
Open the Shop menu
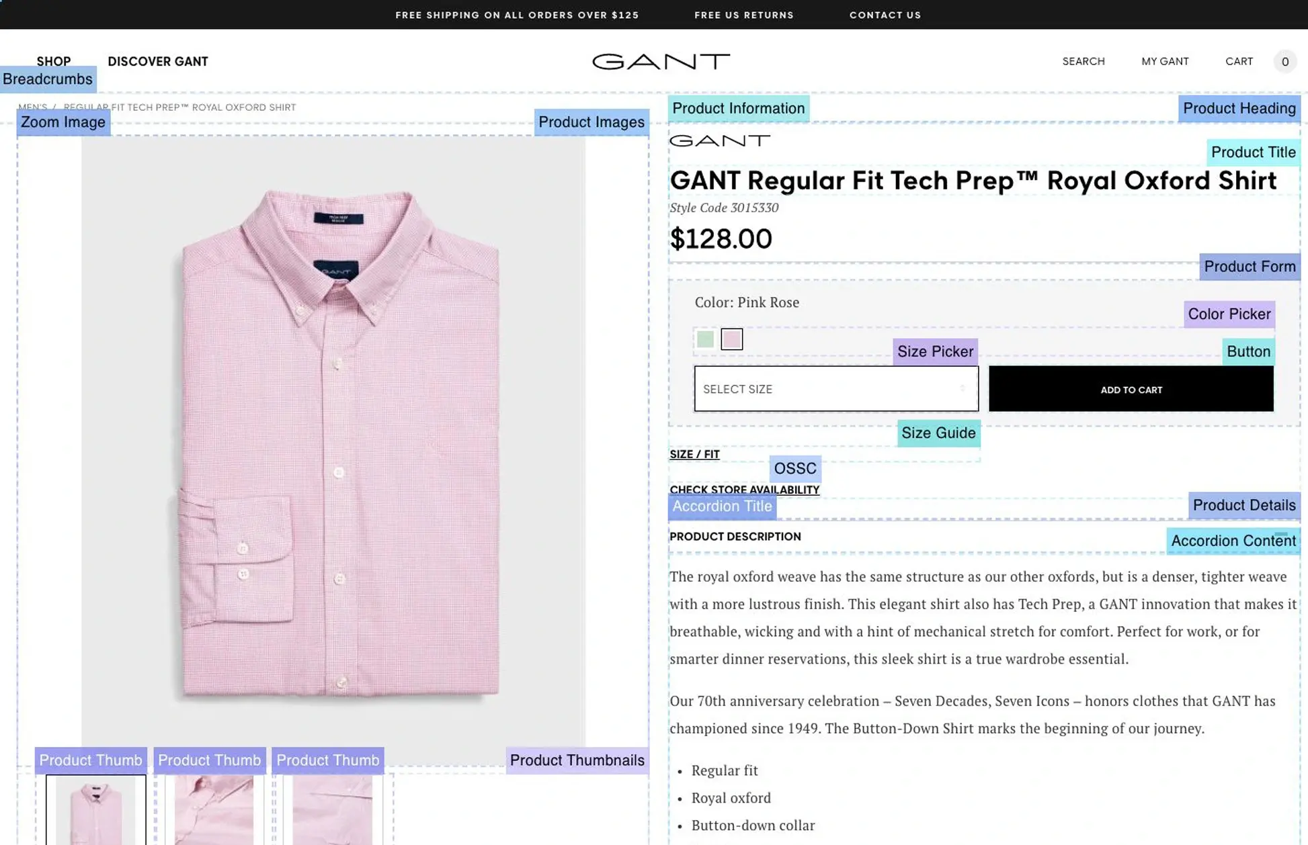[54, 61]
